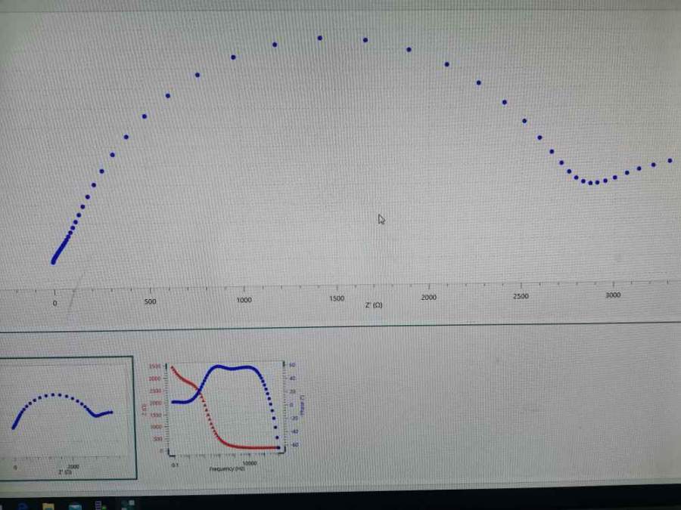Viewport: 681px width, 510px height.
Task: Click the Frequency (Hz) label in the Bode thumbnail
Action: click(x=226, y=468)
